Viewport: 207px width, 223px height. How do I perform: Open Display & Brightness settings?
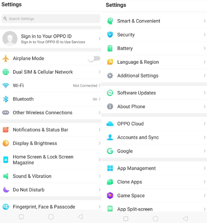(51, 143)
